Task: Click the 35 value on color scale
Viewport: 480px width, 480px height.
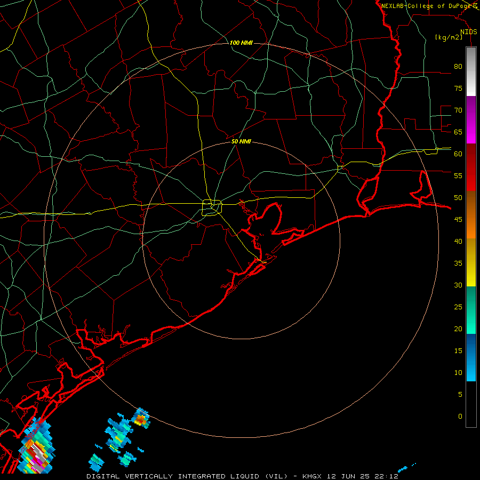Action: point(458,263)
